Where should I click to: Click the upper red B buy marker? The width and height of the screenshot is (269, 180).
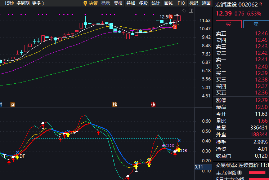pos(171,17)
